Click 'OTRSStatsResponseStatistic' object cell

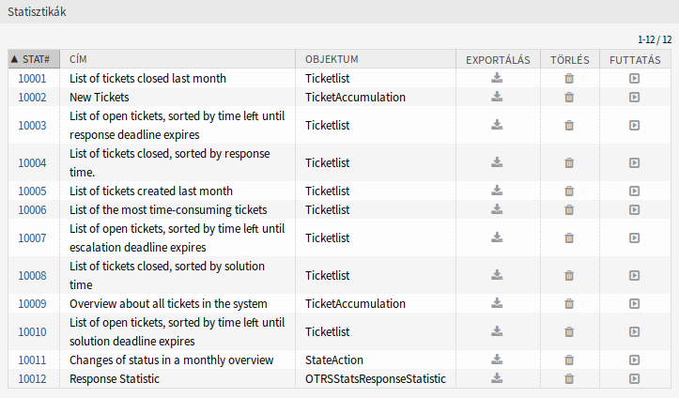click(376, 378)
